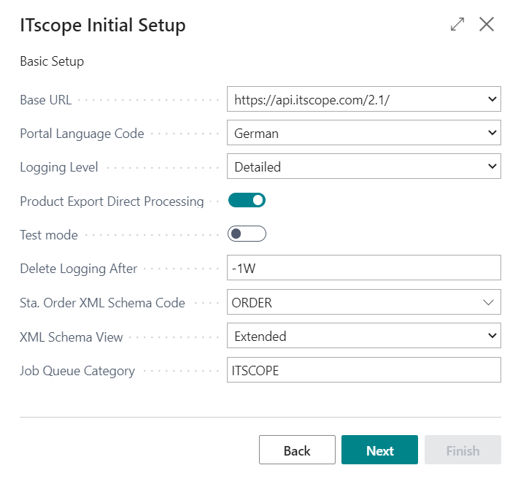Go Back to the previous setup step
Viewport: 518px width, 484px height.
tap(297, 450)
